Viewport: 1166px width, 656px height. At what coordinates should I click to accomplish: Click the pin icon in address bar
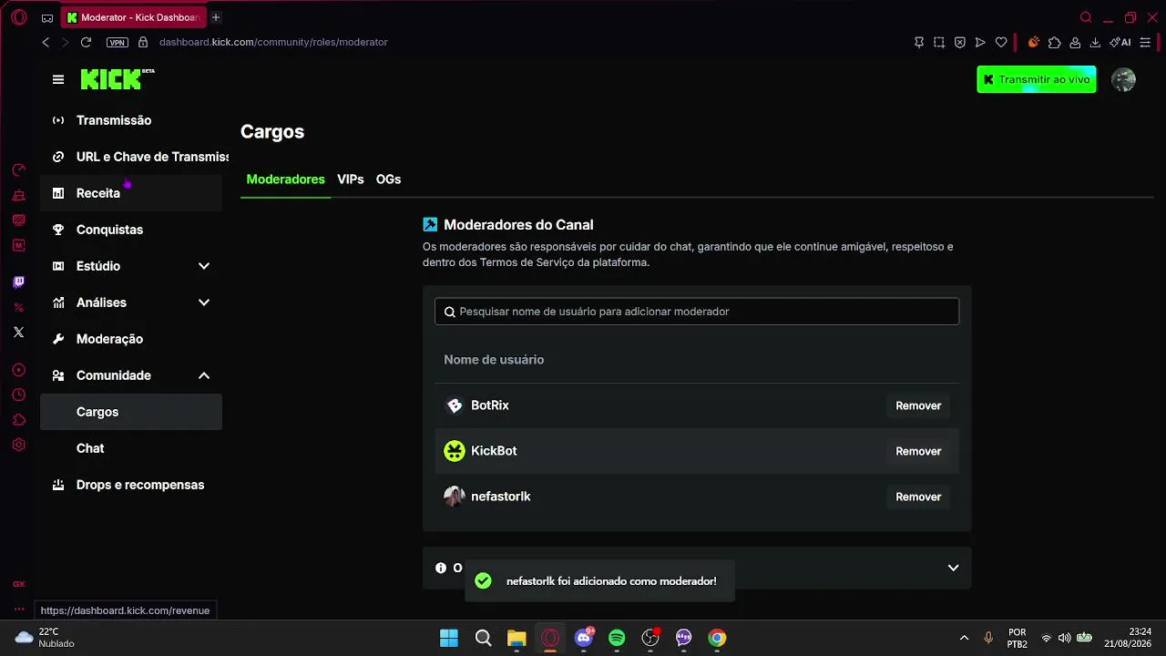tap(919, 42)
